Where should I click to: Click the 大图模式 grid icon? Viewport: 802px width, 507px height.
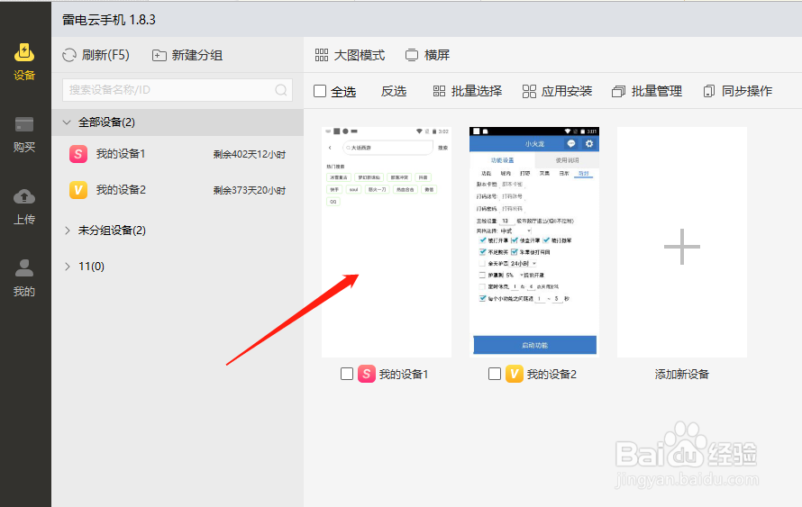(x=322, y=55)
